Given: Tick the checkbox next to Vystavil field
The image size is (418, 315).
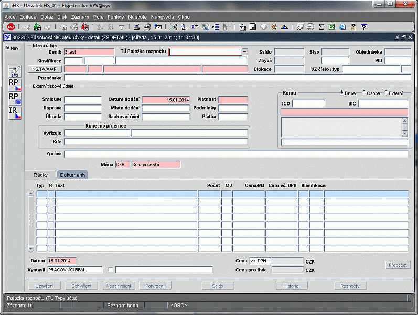Looking at the screenshot, I should [111, 269].
